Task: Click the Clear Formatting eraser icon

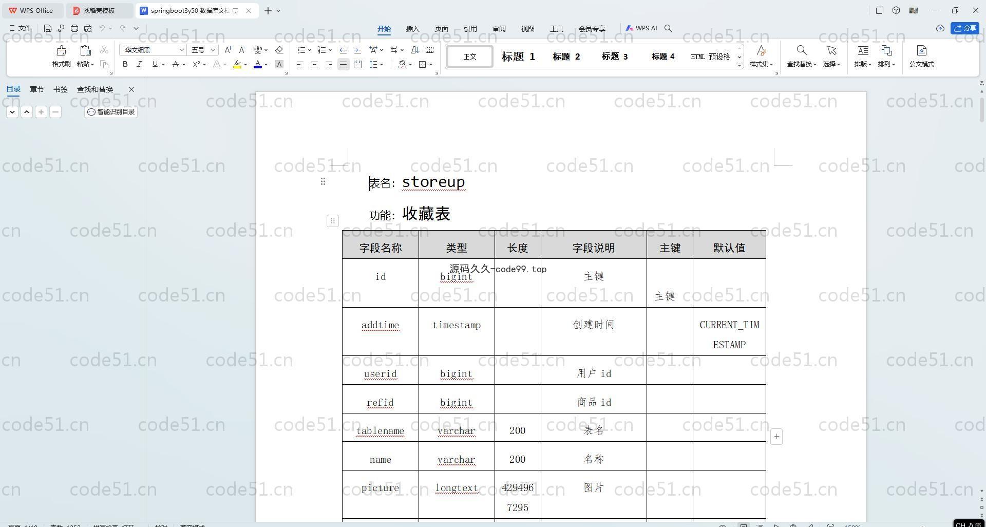Action: coord(279,50)
